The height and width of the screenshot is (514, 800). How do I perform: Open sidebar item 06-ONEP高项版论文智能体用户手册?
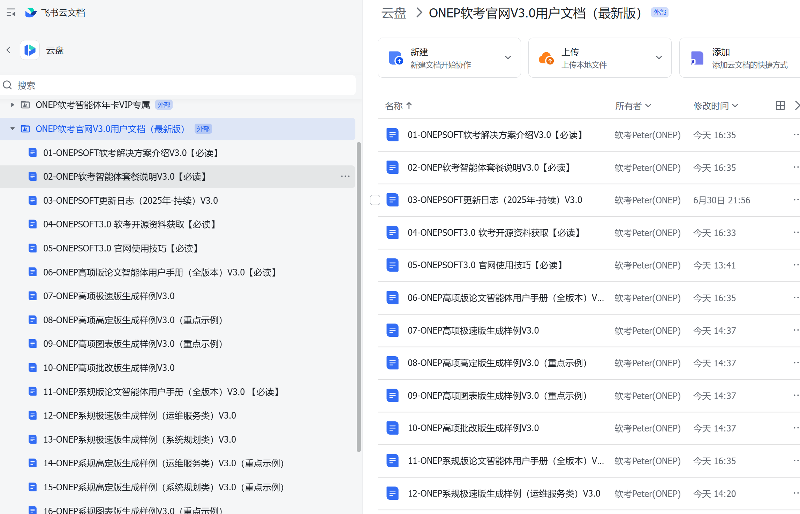coord(178,272)
